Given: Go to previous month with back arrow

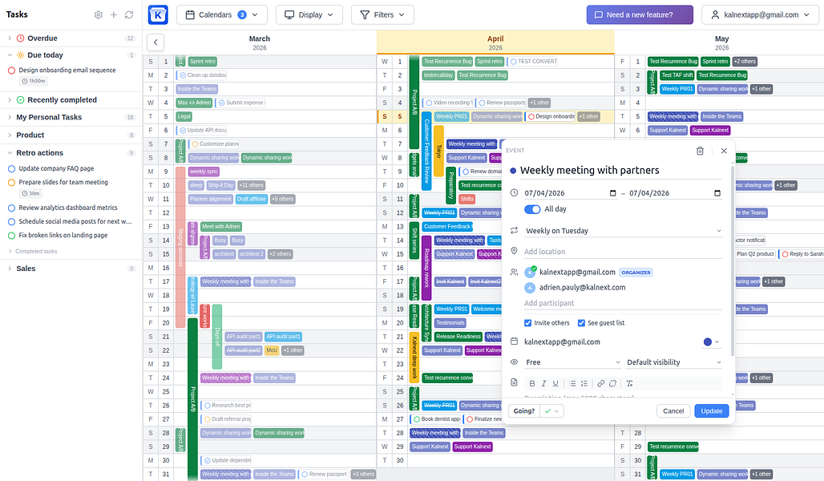Looking at the screenshot, I should pos(156,42).
